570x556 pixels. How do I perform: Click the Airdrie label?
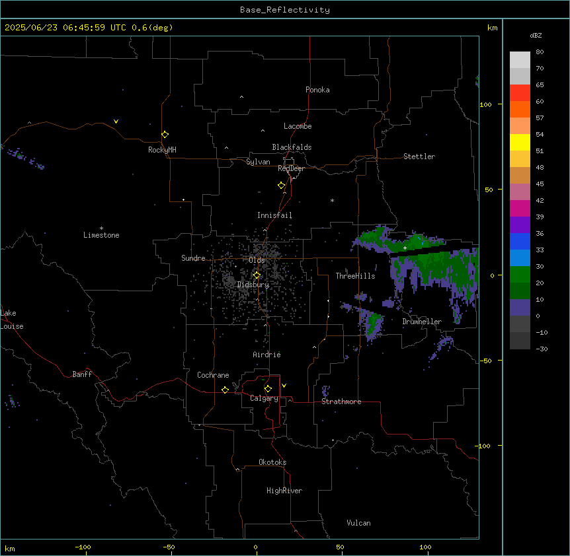pos(266,355)
